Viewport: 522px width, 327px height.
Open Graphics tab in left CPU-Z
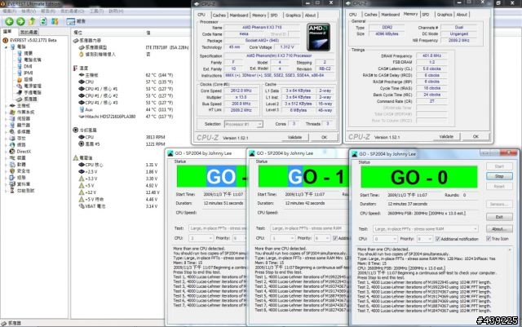pos(293,15)
